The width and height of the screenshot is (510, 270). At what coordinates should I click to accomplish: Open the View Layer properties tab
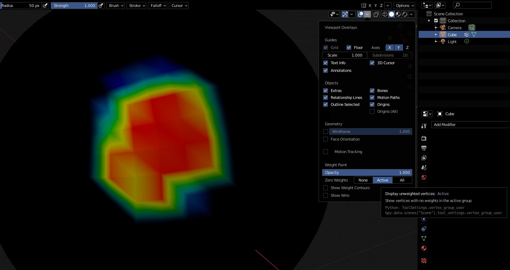click(424, 158)
